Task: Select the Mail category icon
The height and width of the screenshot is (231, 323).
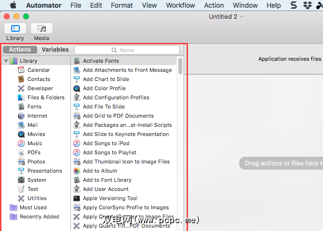Action: coord(21,125)
